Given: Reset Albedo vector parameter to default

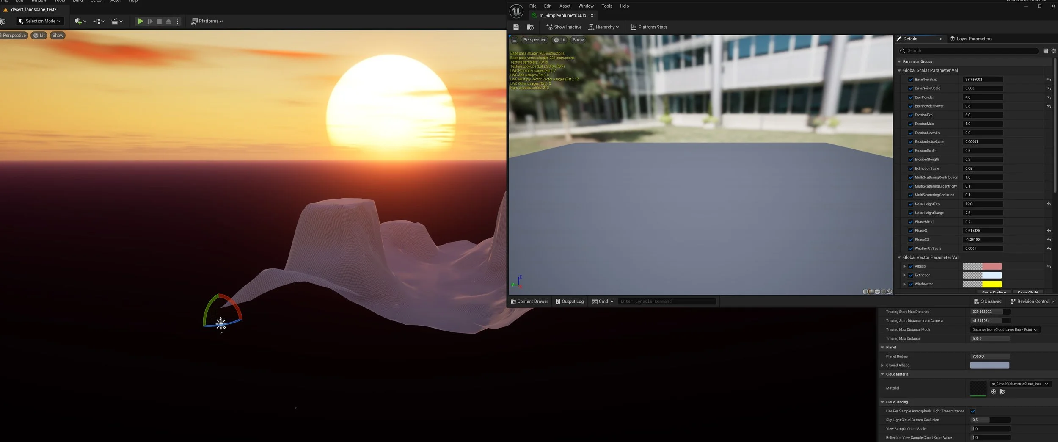Looking at the screenshot, I should pyautogui.click(x=1049, y=266).
